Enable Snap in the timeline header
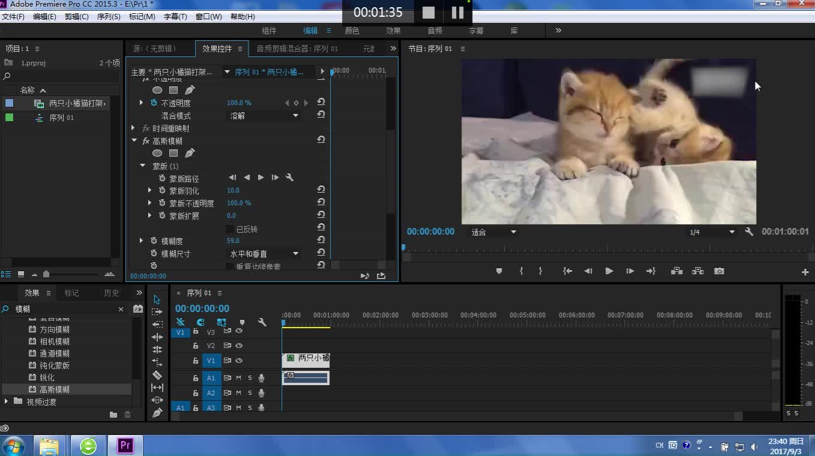815x456 pixels. point(200,322)
